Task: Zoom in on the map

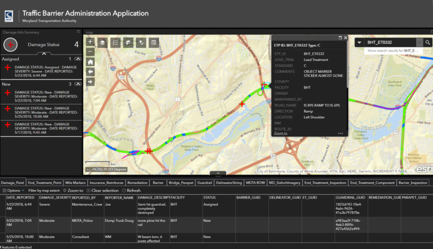Action: [x=90, y=42]
